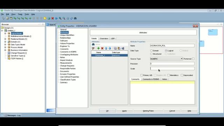The image size is (224, 126).
Task: Click the Zoom Out magnifier icon
Action: pos(64,18)
